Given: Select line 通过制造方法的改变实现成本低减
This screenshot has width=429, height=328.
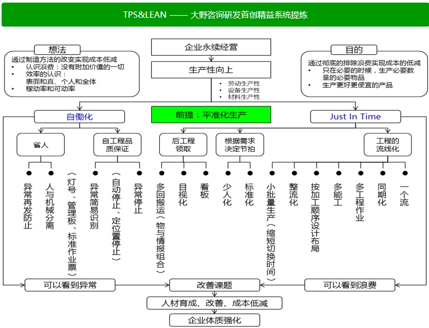Looking at the screenshot, I should point(64,59).
